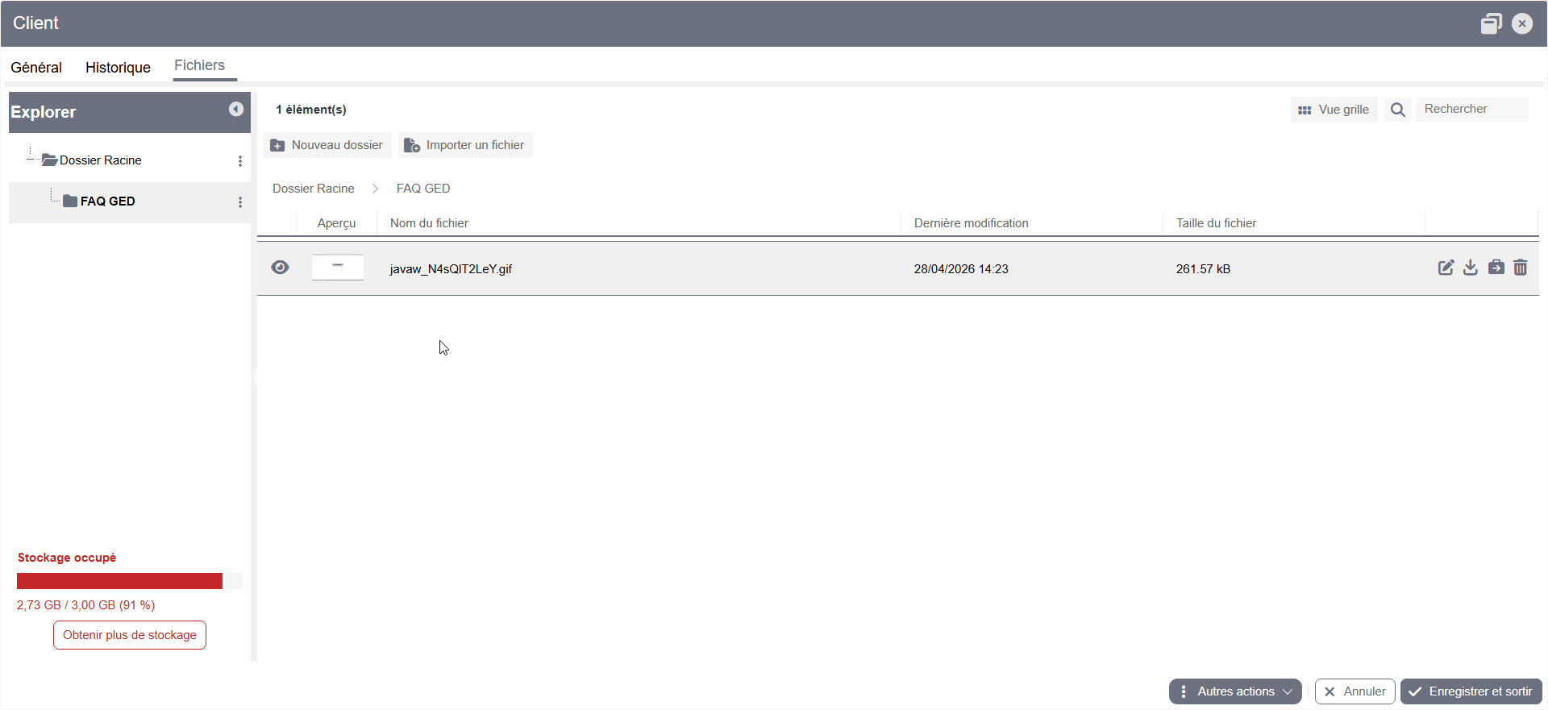Select FAQ GED folder in the tree
This screenshot has width=1548, height=710.
(x=107, y=201)
